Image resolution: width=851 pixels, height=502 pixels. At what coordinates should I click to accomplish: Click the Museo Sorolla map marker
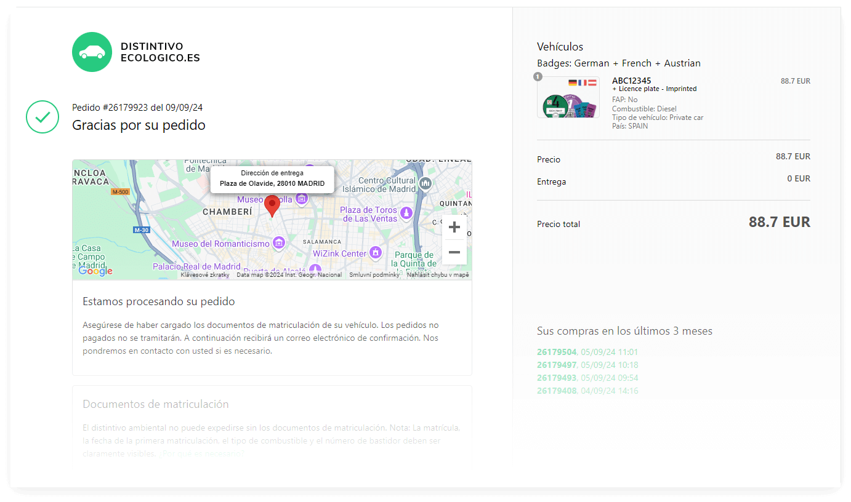pyautogui.click(x=301, y=199)
